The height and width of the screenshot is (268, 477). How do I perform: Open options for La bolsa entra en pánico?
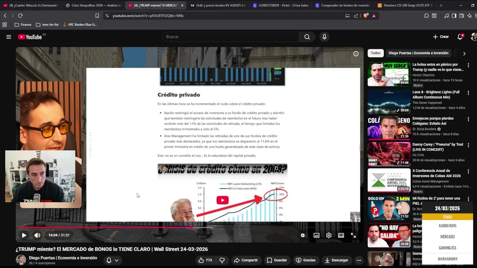[x=468, y=65]
